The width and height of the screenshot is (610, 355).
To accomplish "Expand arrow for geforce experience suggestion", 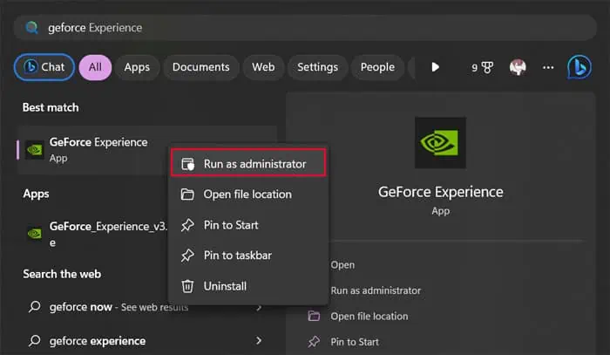I will coord(259,340).
